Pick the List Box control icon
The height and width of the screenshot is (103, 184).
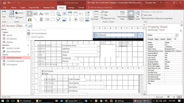click(x=47, y=19)
